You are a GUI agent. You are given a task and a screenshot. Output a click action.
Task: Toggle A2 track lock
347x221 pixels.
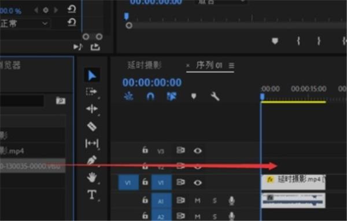(145, 216)
